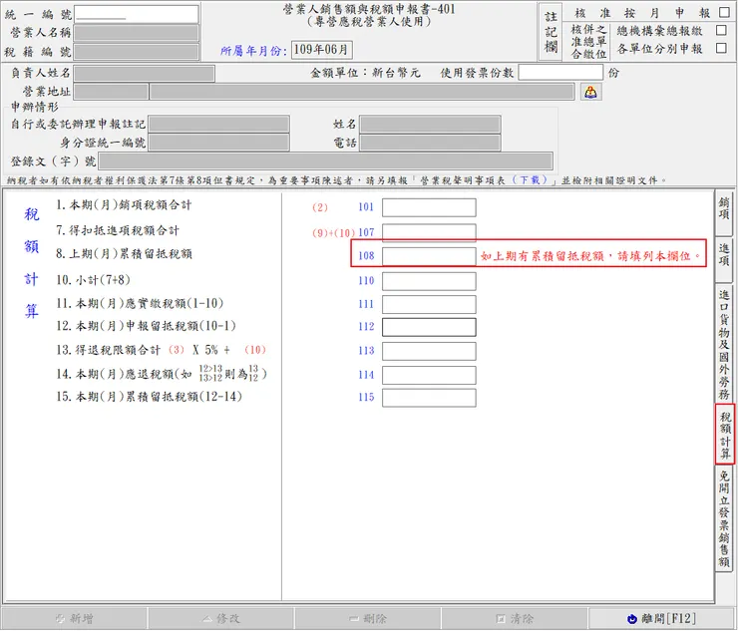The width and height of the screenshot is (738, 631).
Task: Click the 稅籍編號 field
Action: (137, 52)
